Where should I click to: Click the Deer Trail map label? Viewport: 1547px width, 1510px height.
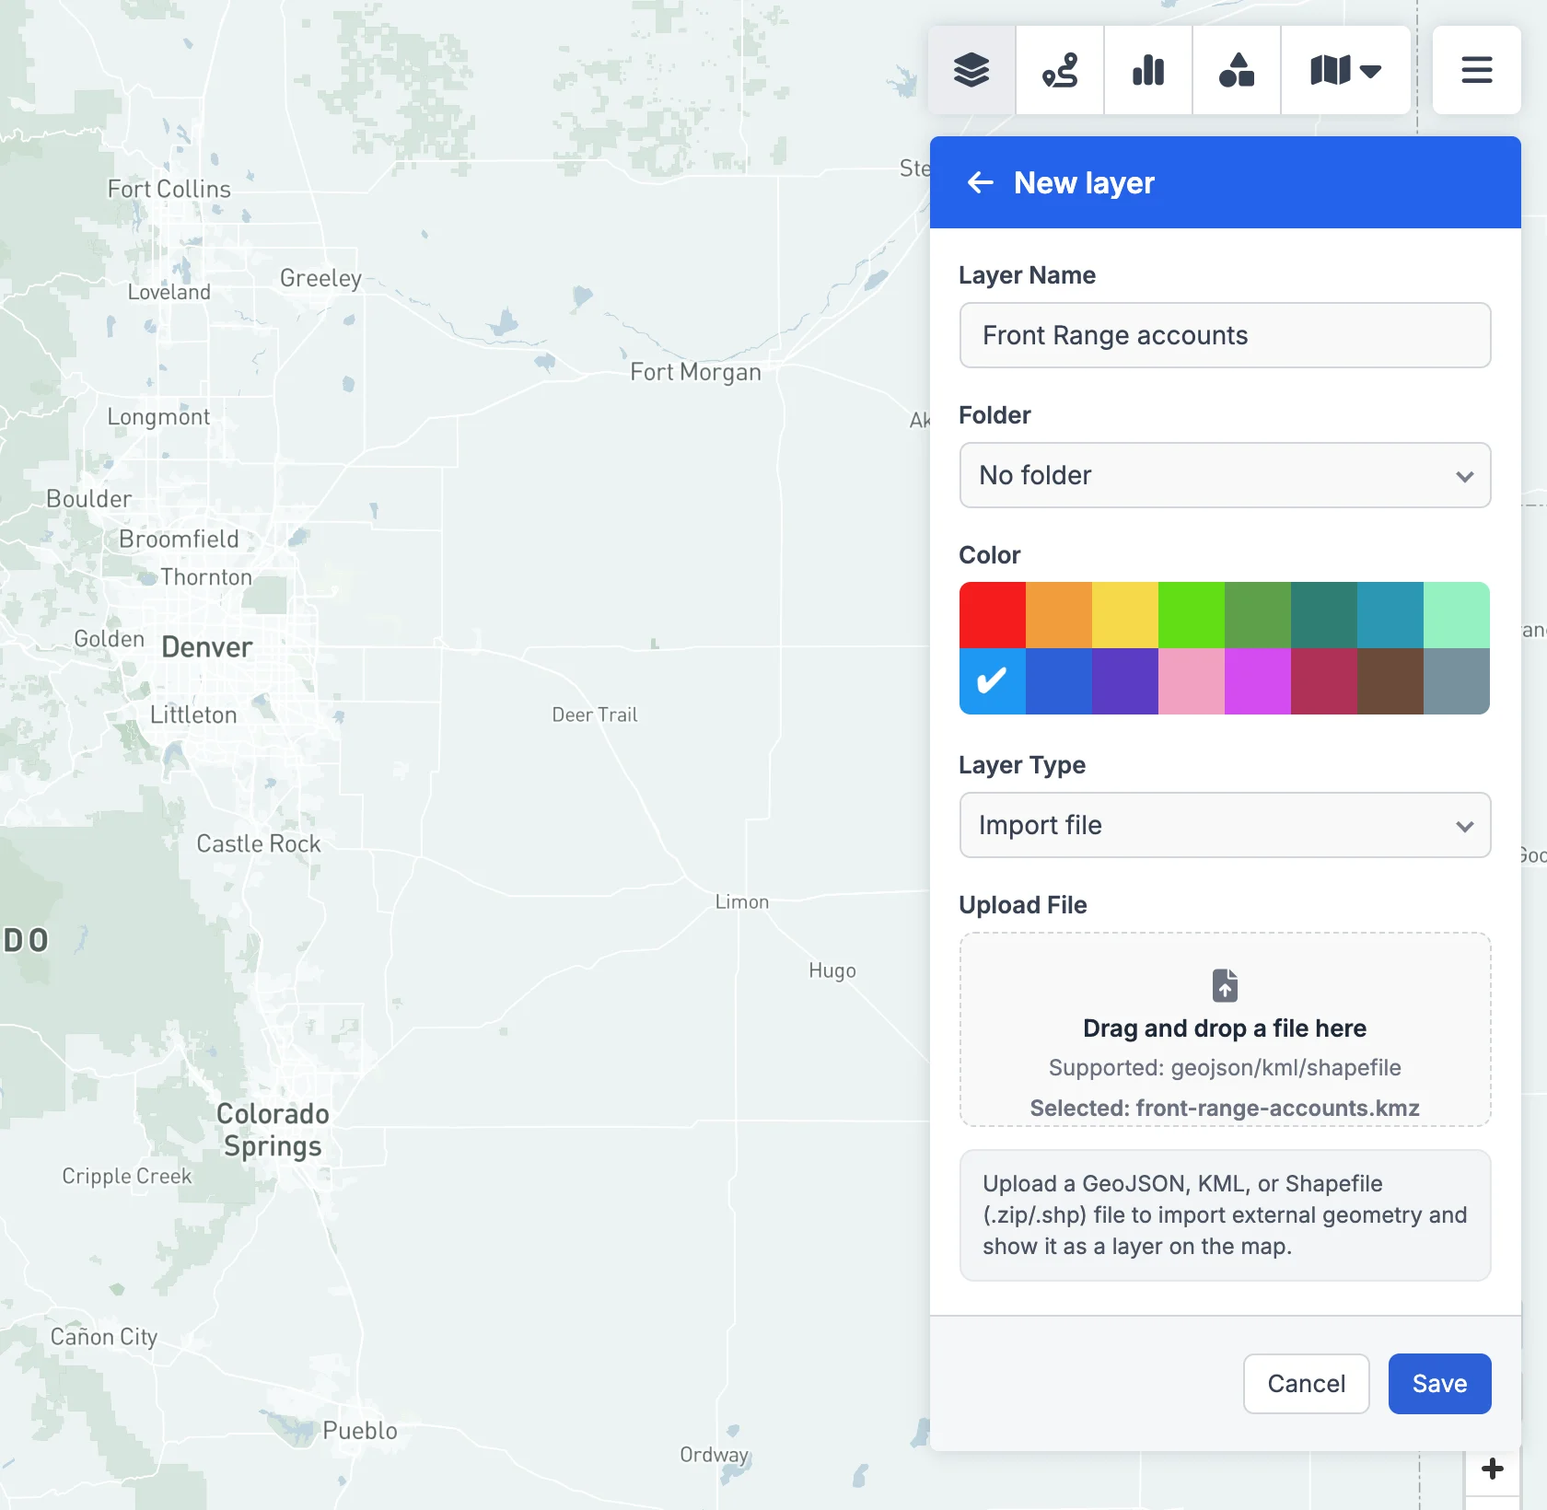point(595,714)
